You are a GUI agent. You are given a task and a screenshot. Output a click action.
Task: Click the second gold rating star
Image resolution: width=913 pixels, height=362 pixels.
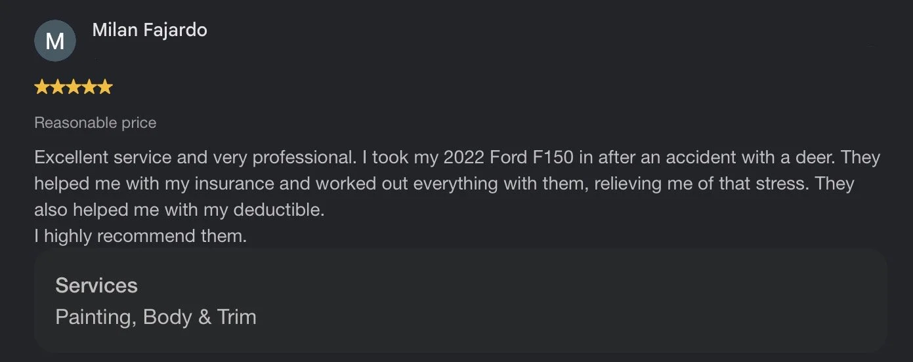[57, 87]
